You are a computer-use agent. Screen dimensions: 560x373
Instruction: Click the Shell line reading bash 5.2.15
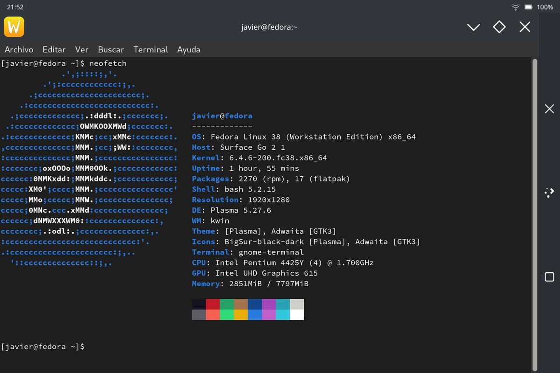tap(234, 189)
